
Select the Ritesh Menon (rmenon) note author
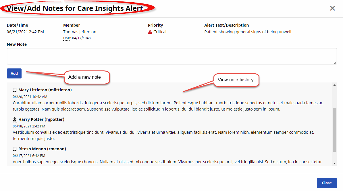42,149
